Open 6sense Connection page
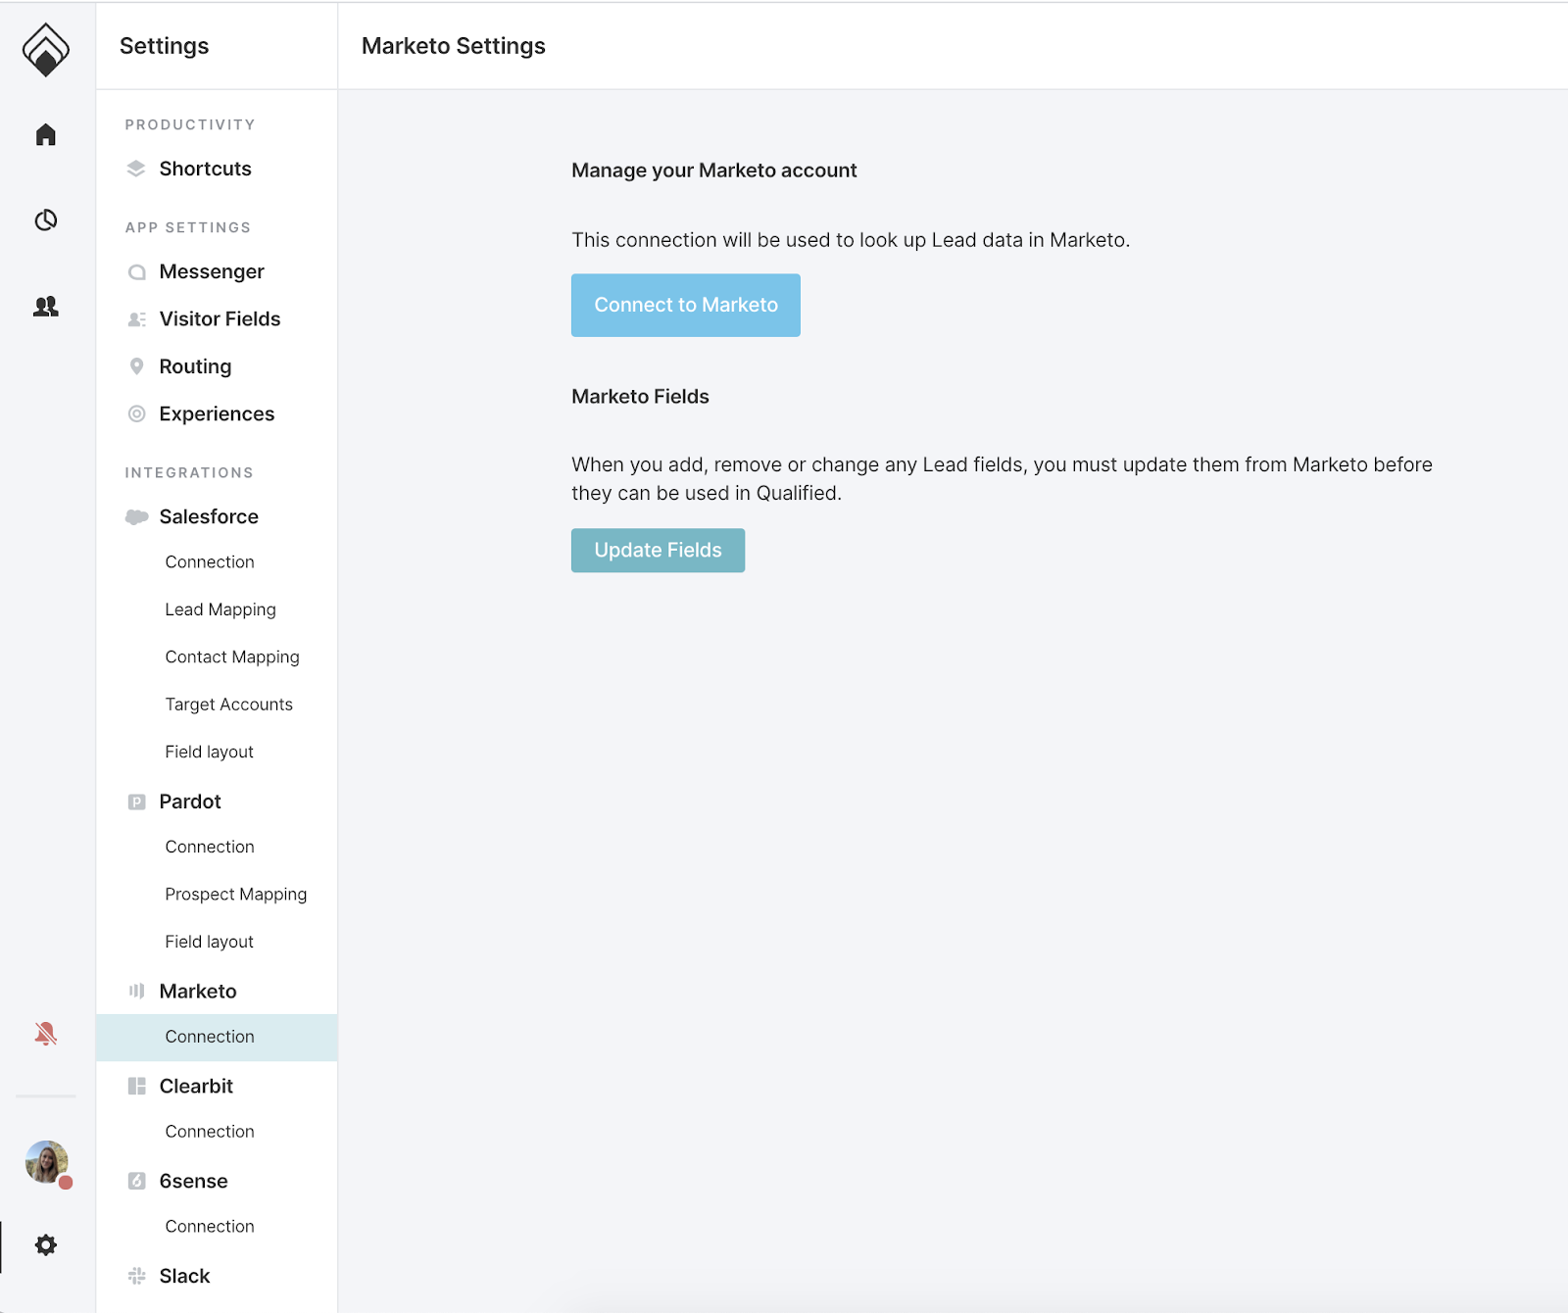 (210, 1226)
